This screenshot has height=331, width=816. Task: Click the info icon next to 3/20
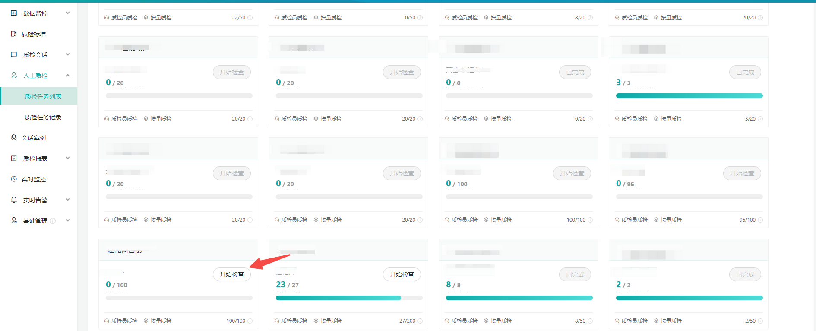(x=760, y=119)
